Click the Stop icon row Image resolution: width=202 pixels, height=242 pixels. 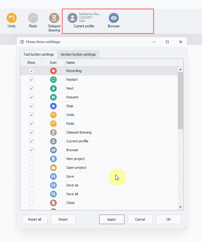pos(53,106)
